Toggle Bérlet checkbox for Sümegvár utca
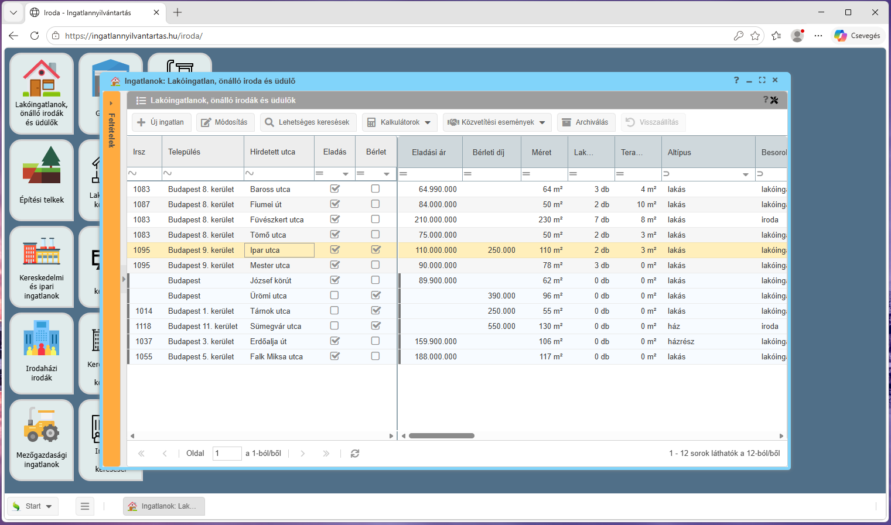 click(376, 326)
